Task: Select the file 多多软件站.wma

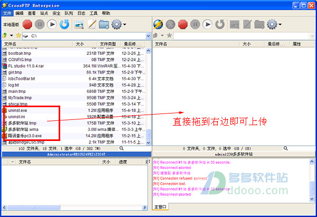Action: coord(73,129)
